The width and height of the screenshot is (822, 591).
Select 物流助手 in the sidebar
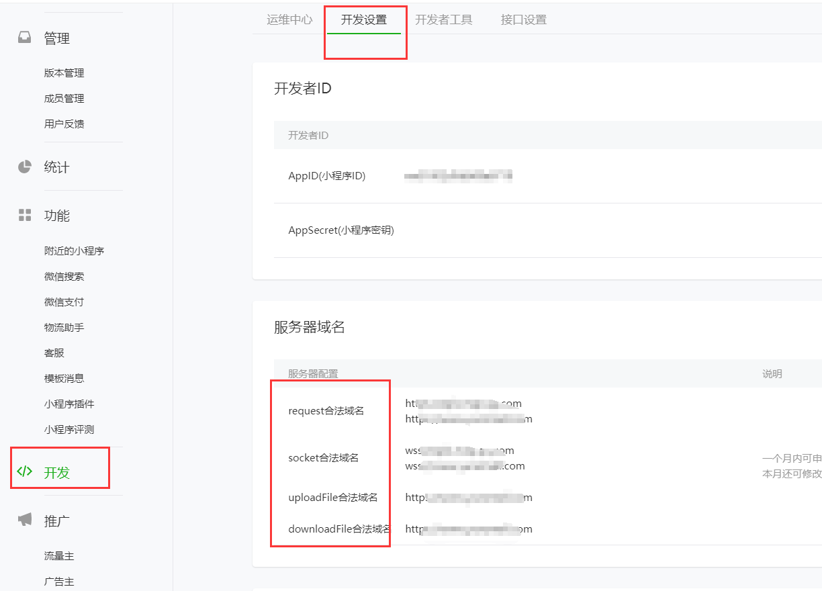point(64,328)
